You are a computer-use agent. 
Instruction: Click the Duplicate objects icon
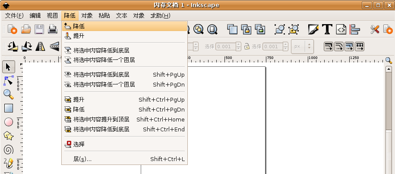coord(232,29)
